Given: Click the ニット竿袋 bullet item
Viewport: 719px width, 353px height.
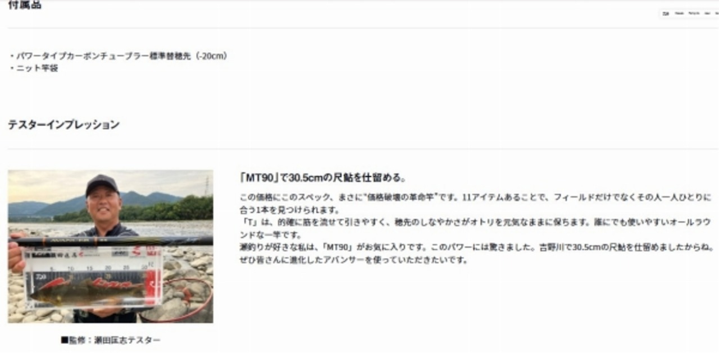Looking at the screenshot, I should pos(34,68).
